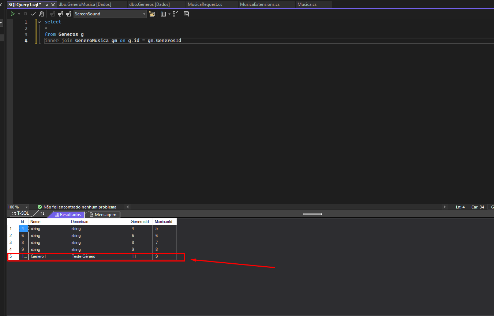Select Nome cell in result row 2
494x316 pixels.
tap(49, 236)
